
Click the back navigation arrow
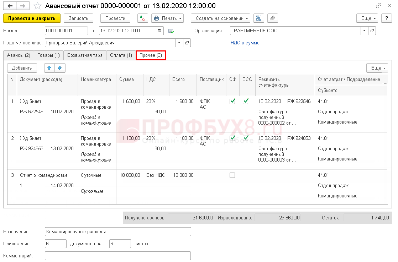click(10, 6)
